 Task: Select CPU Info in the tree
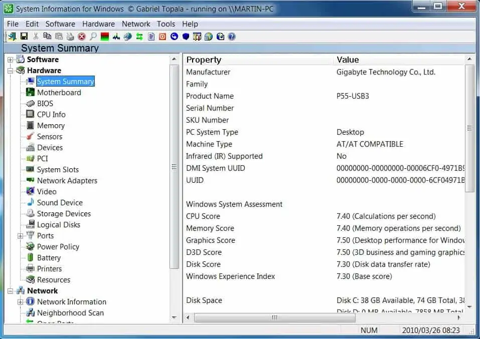pos(51,115)
